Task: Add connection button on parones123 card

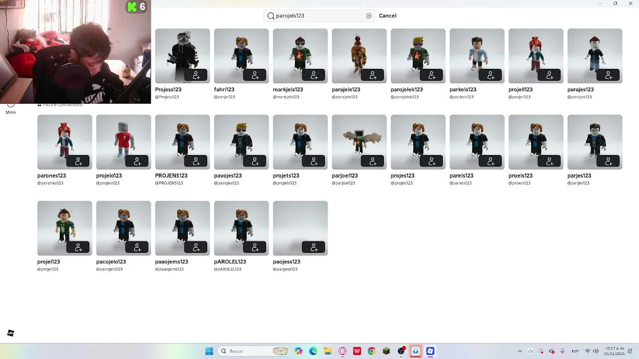Action: (x=78, y=162)
